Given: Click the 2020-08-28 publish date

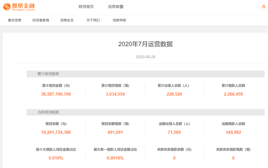Looking at the screenshot, I should click(x=145, y=57).
